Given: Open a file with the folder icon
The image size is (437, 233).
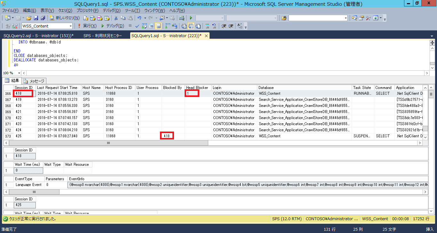Looking at the screenshot, I should pyautogui.click(x=29, y=18).
